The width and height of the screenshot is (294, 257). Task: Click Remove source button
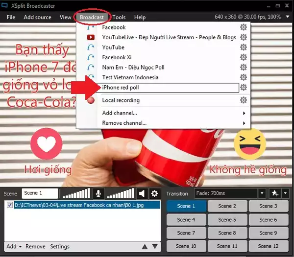pos(35,246)
